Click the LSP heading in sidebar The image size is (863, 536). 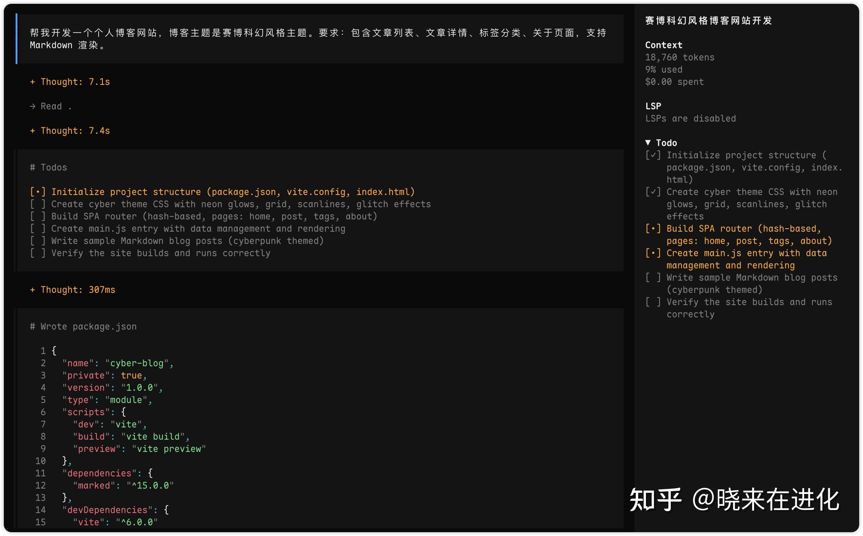653,106
